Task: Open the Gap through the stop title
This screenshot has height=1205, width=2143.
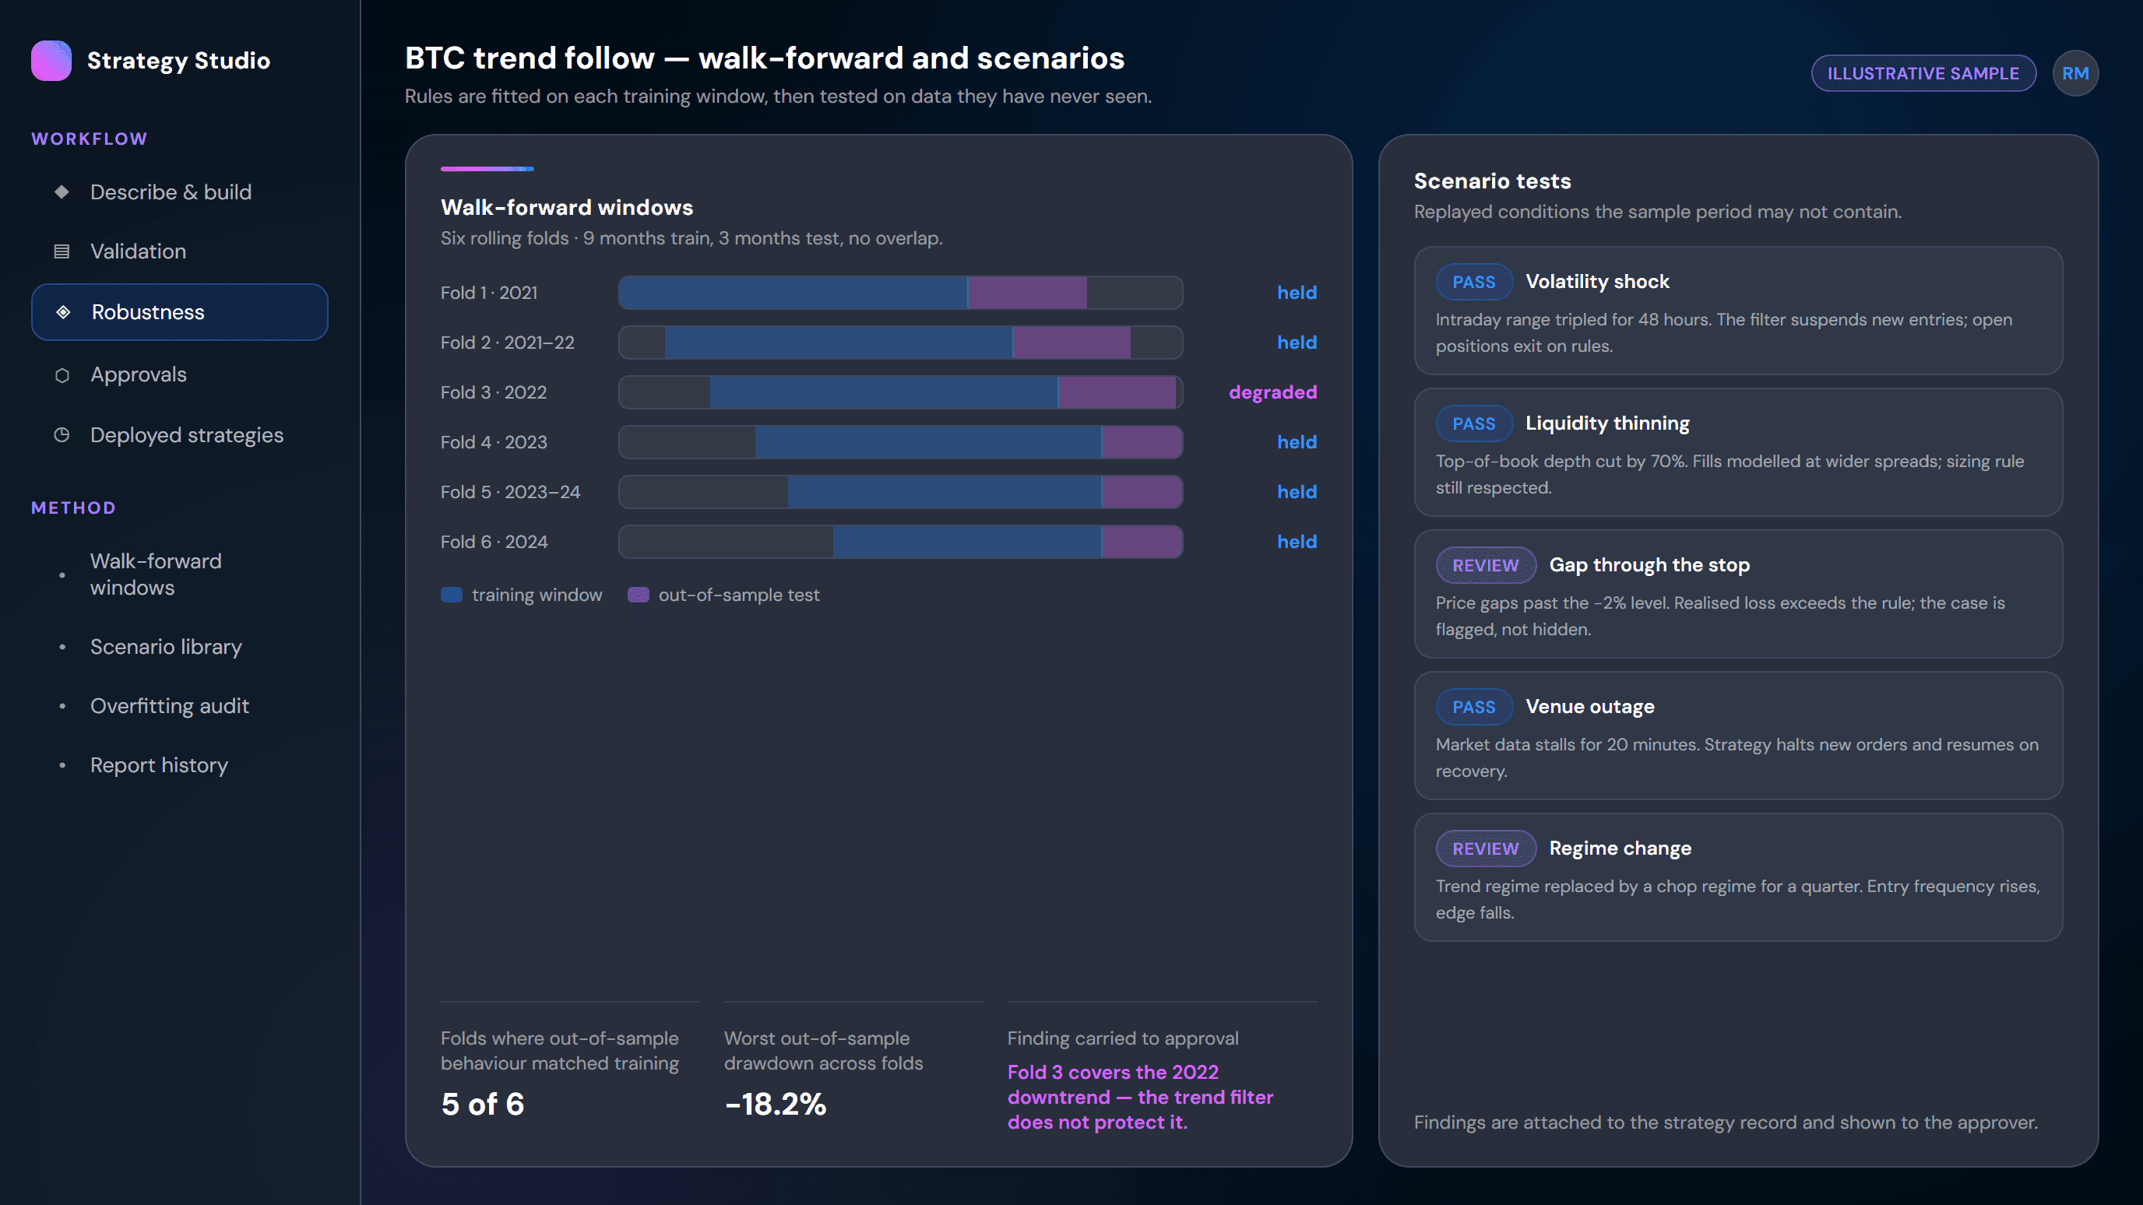Action: (1649, 565)
